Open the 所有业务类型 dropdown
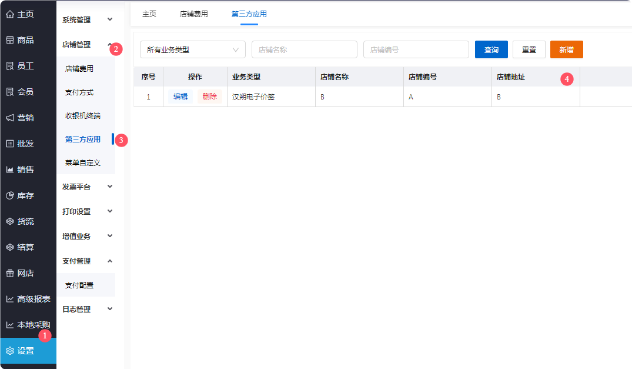632x369 pixels. [192, 49]
